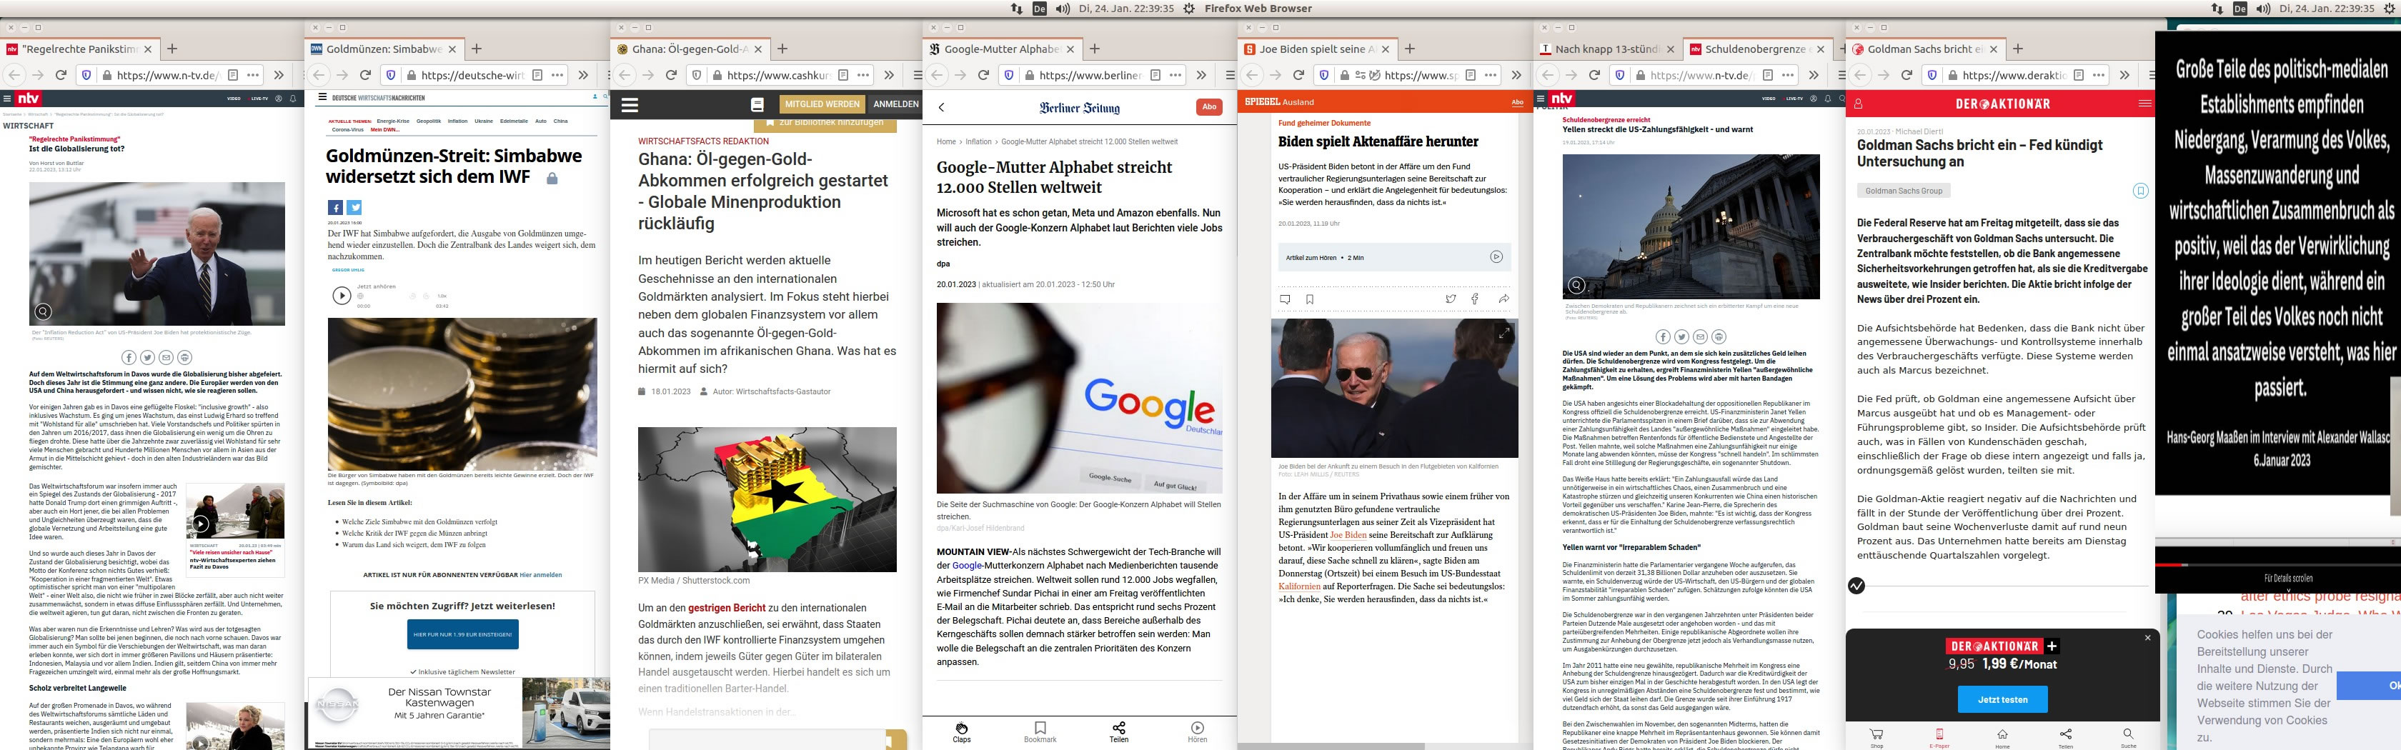Select tab 'Joe Biden spielt seine'
The height and width of the screenshot is (750, 2401).
click(x=1317, y=49)
